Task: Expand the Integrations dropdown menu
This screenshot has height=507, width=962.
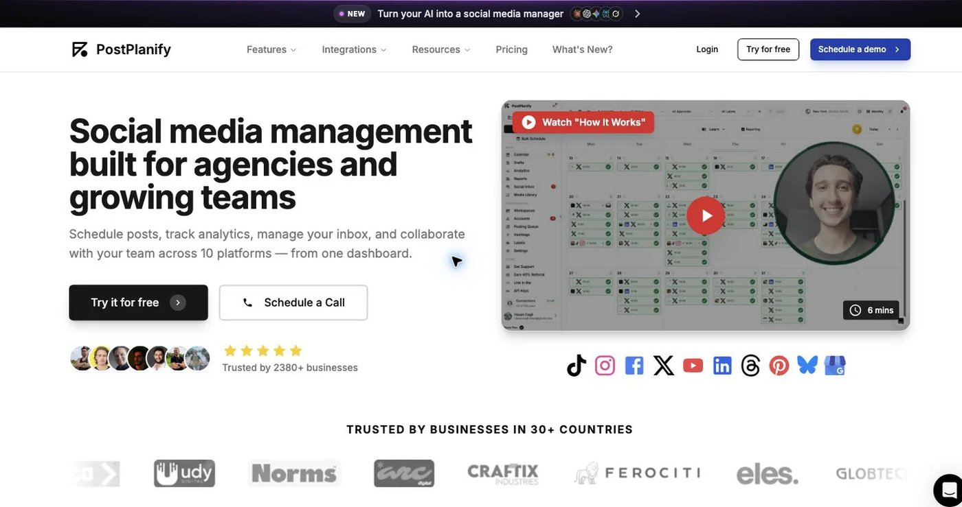Action: coord(354,49)
